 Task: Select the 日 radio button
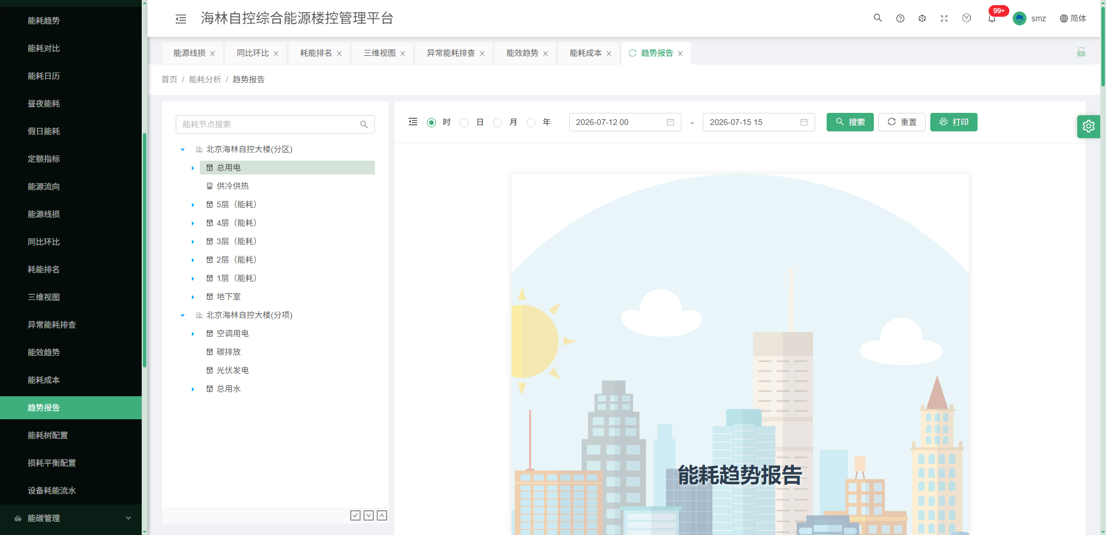(464, 123)
